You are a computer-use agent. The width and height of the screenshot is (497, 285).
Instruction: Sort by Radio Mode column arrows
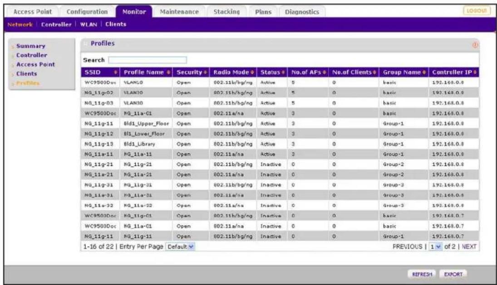252,72
